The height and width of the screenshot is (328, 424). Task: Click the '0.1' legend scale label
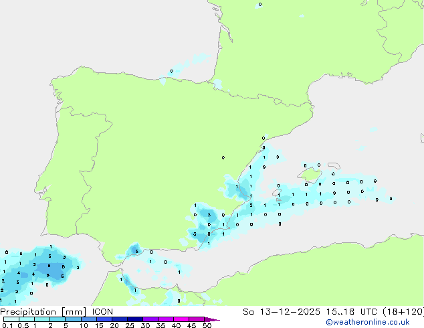[7, 325]
